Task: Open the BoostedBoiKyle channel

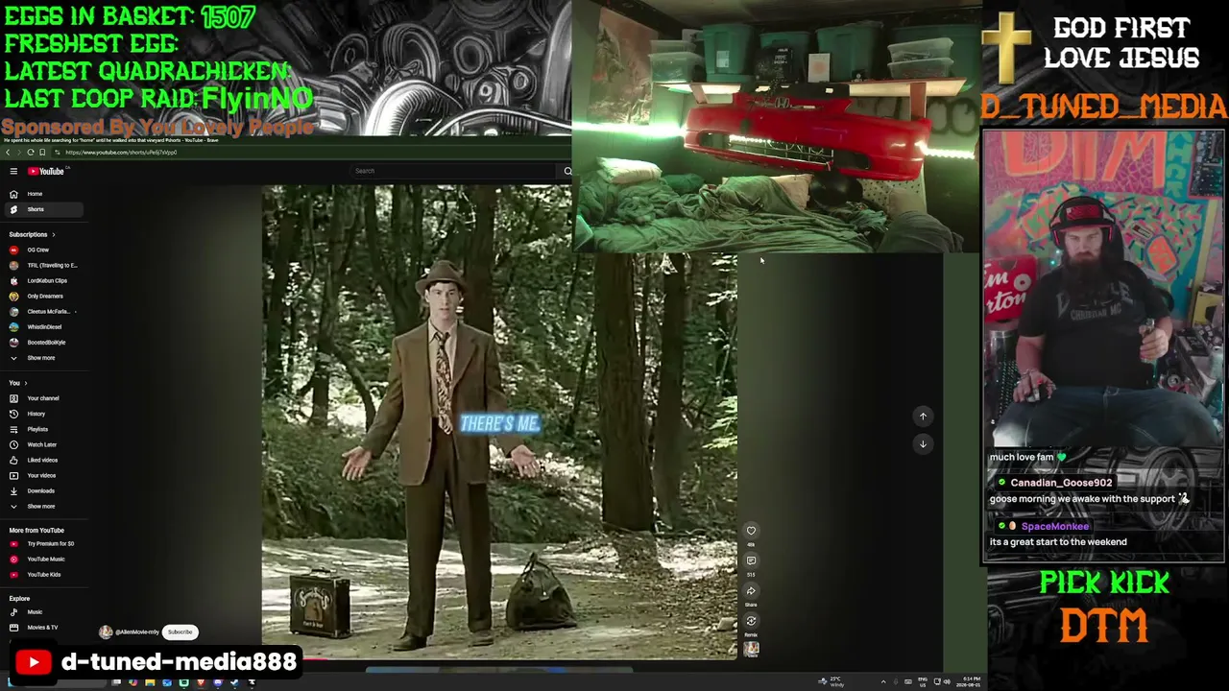Action: point(44,342)
